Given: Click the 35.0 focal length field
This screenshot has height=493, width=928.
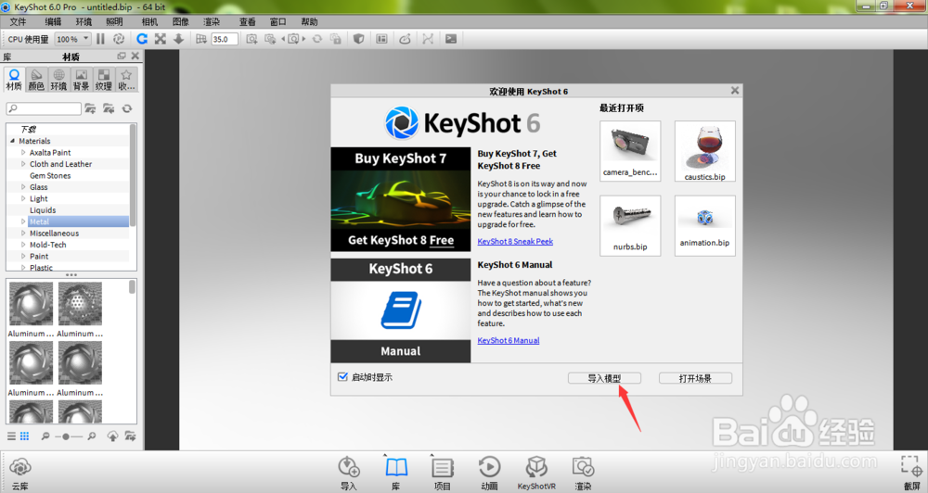Looking at the screenshot, I should point(225,39).
